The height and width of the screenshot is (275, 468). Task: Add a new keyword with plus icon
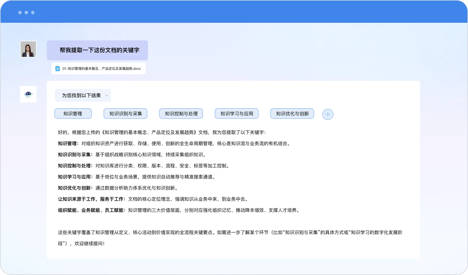coord(328,114)
